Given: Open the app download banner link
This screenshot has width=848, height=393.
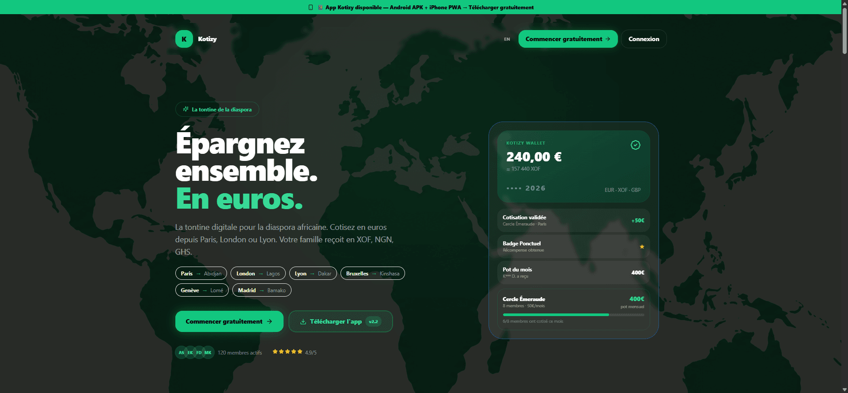Looking at the screenshot, I should 421,8.
